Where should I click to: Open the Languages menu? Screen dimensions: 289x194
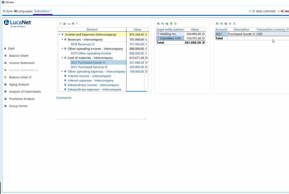[x=23, y=11]
